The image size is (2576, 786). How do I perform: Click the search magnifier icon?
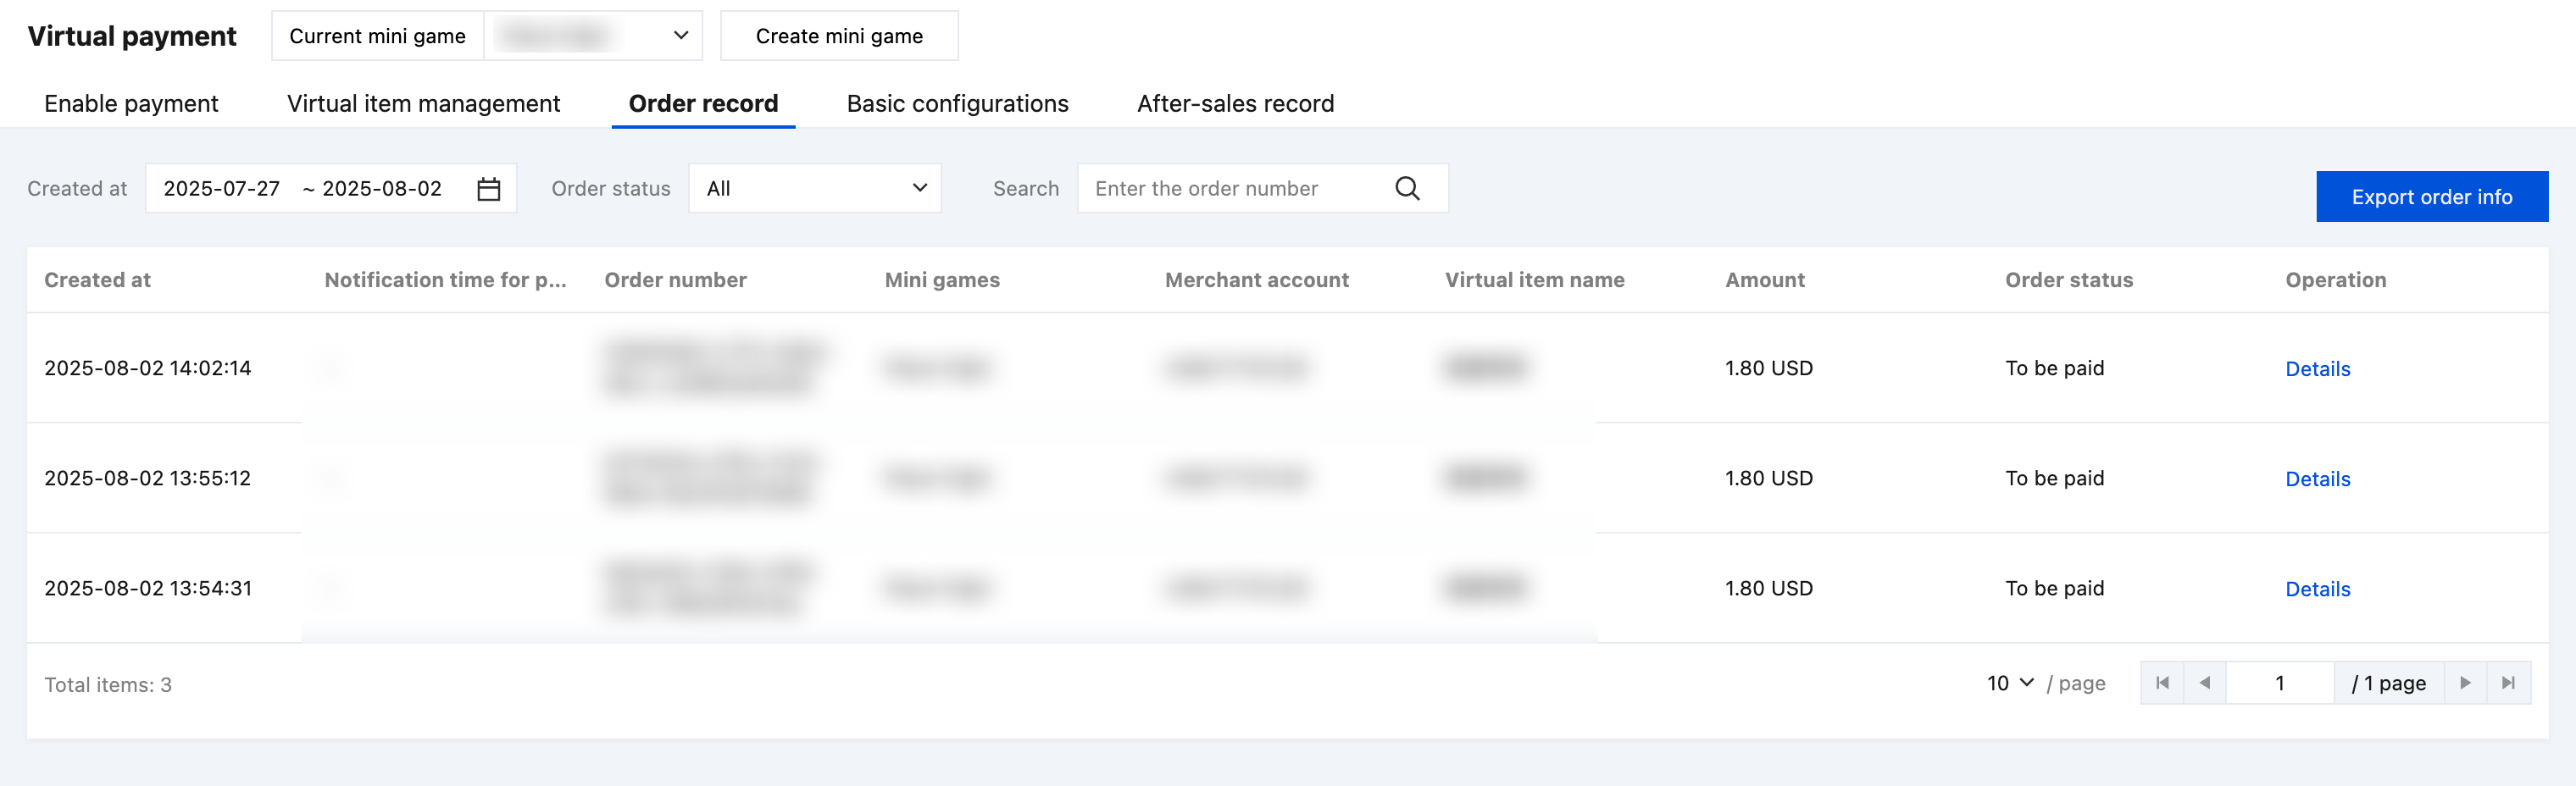(x=1407, y=189)
